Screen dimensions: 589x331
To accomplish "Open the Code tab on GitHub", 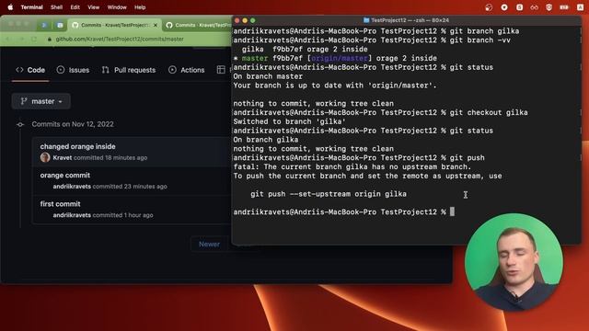I will 30,70.
